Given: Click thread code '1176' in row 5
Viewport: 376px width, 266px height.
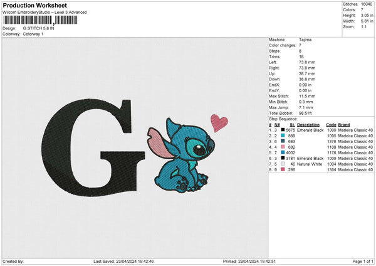Looking at the screenshot, I should click(332, 152).
